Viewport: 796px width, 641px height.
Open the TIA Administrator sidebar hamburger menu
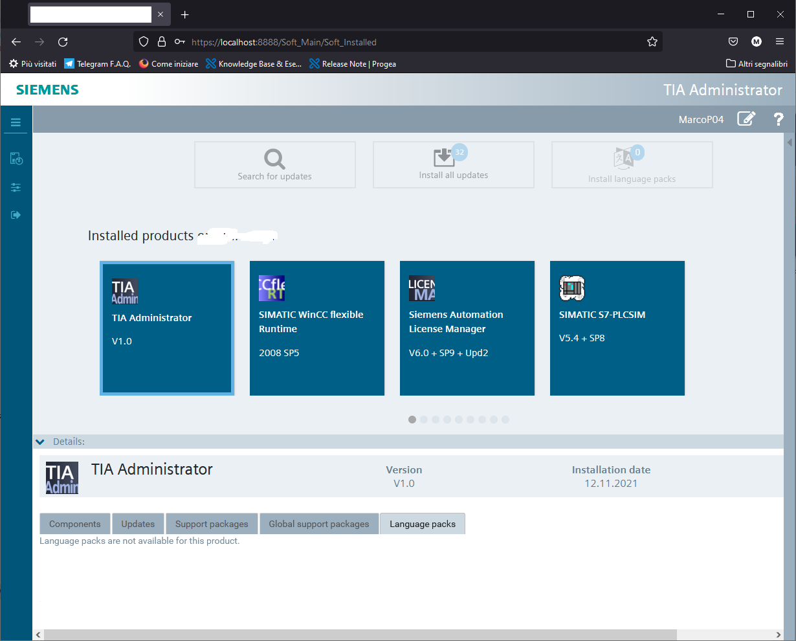point(16,122)
